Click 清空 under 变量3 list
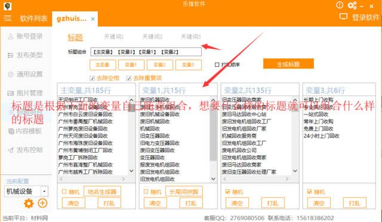The height and width of the screenshot is (222, 382). (x=319, y=203)
